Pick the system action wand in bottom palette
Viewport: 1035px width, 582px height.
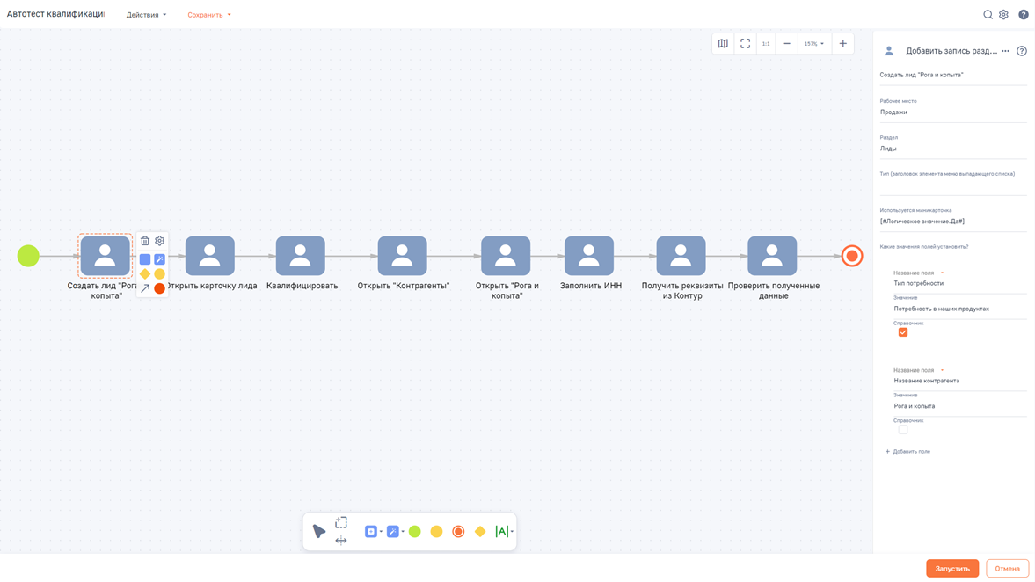tap(393, 531)
